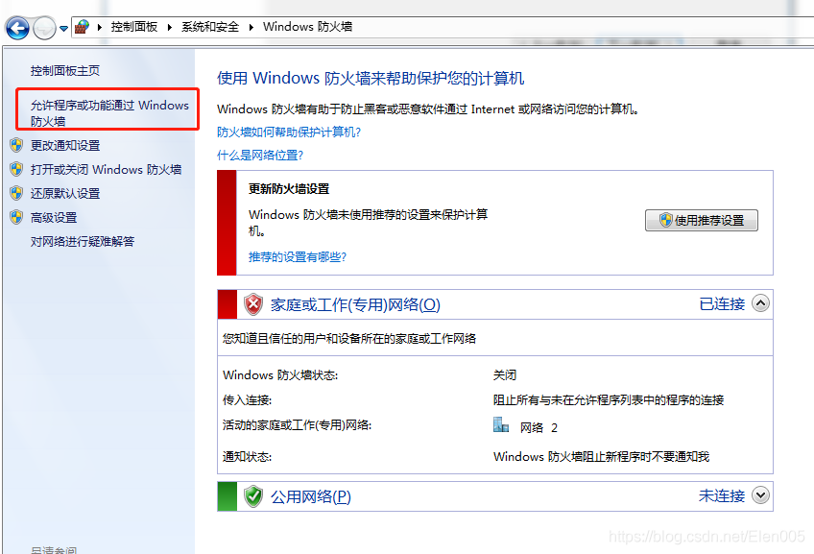Select 系统和安全 in the breadcrumb
Screen dimensions: 814x554
coord(210,27)
